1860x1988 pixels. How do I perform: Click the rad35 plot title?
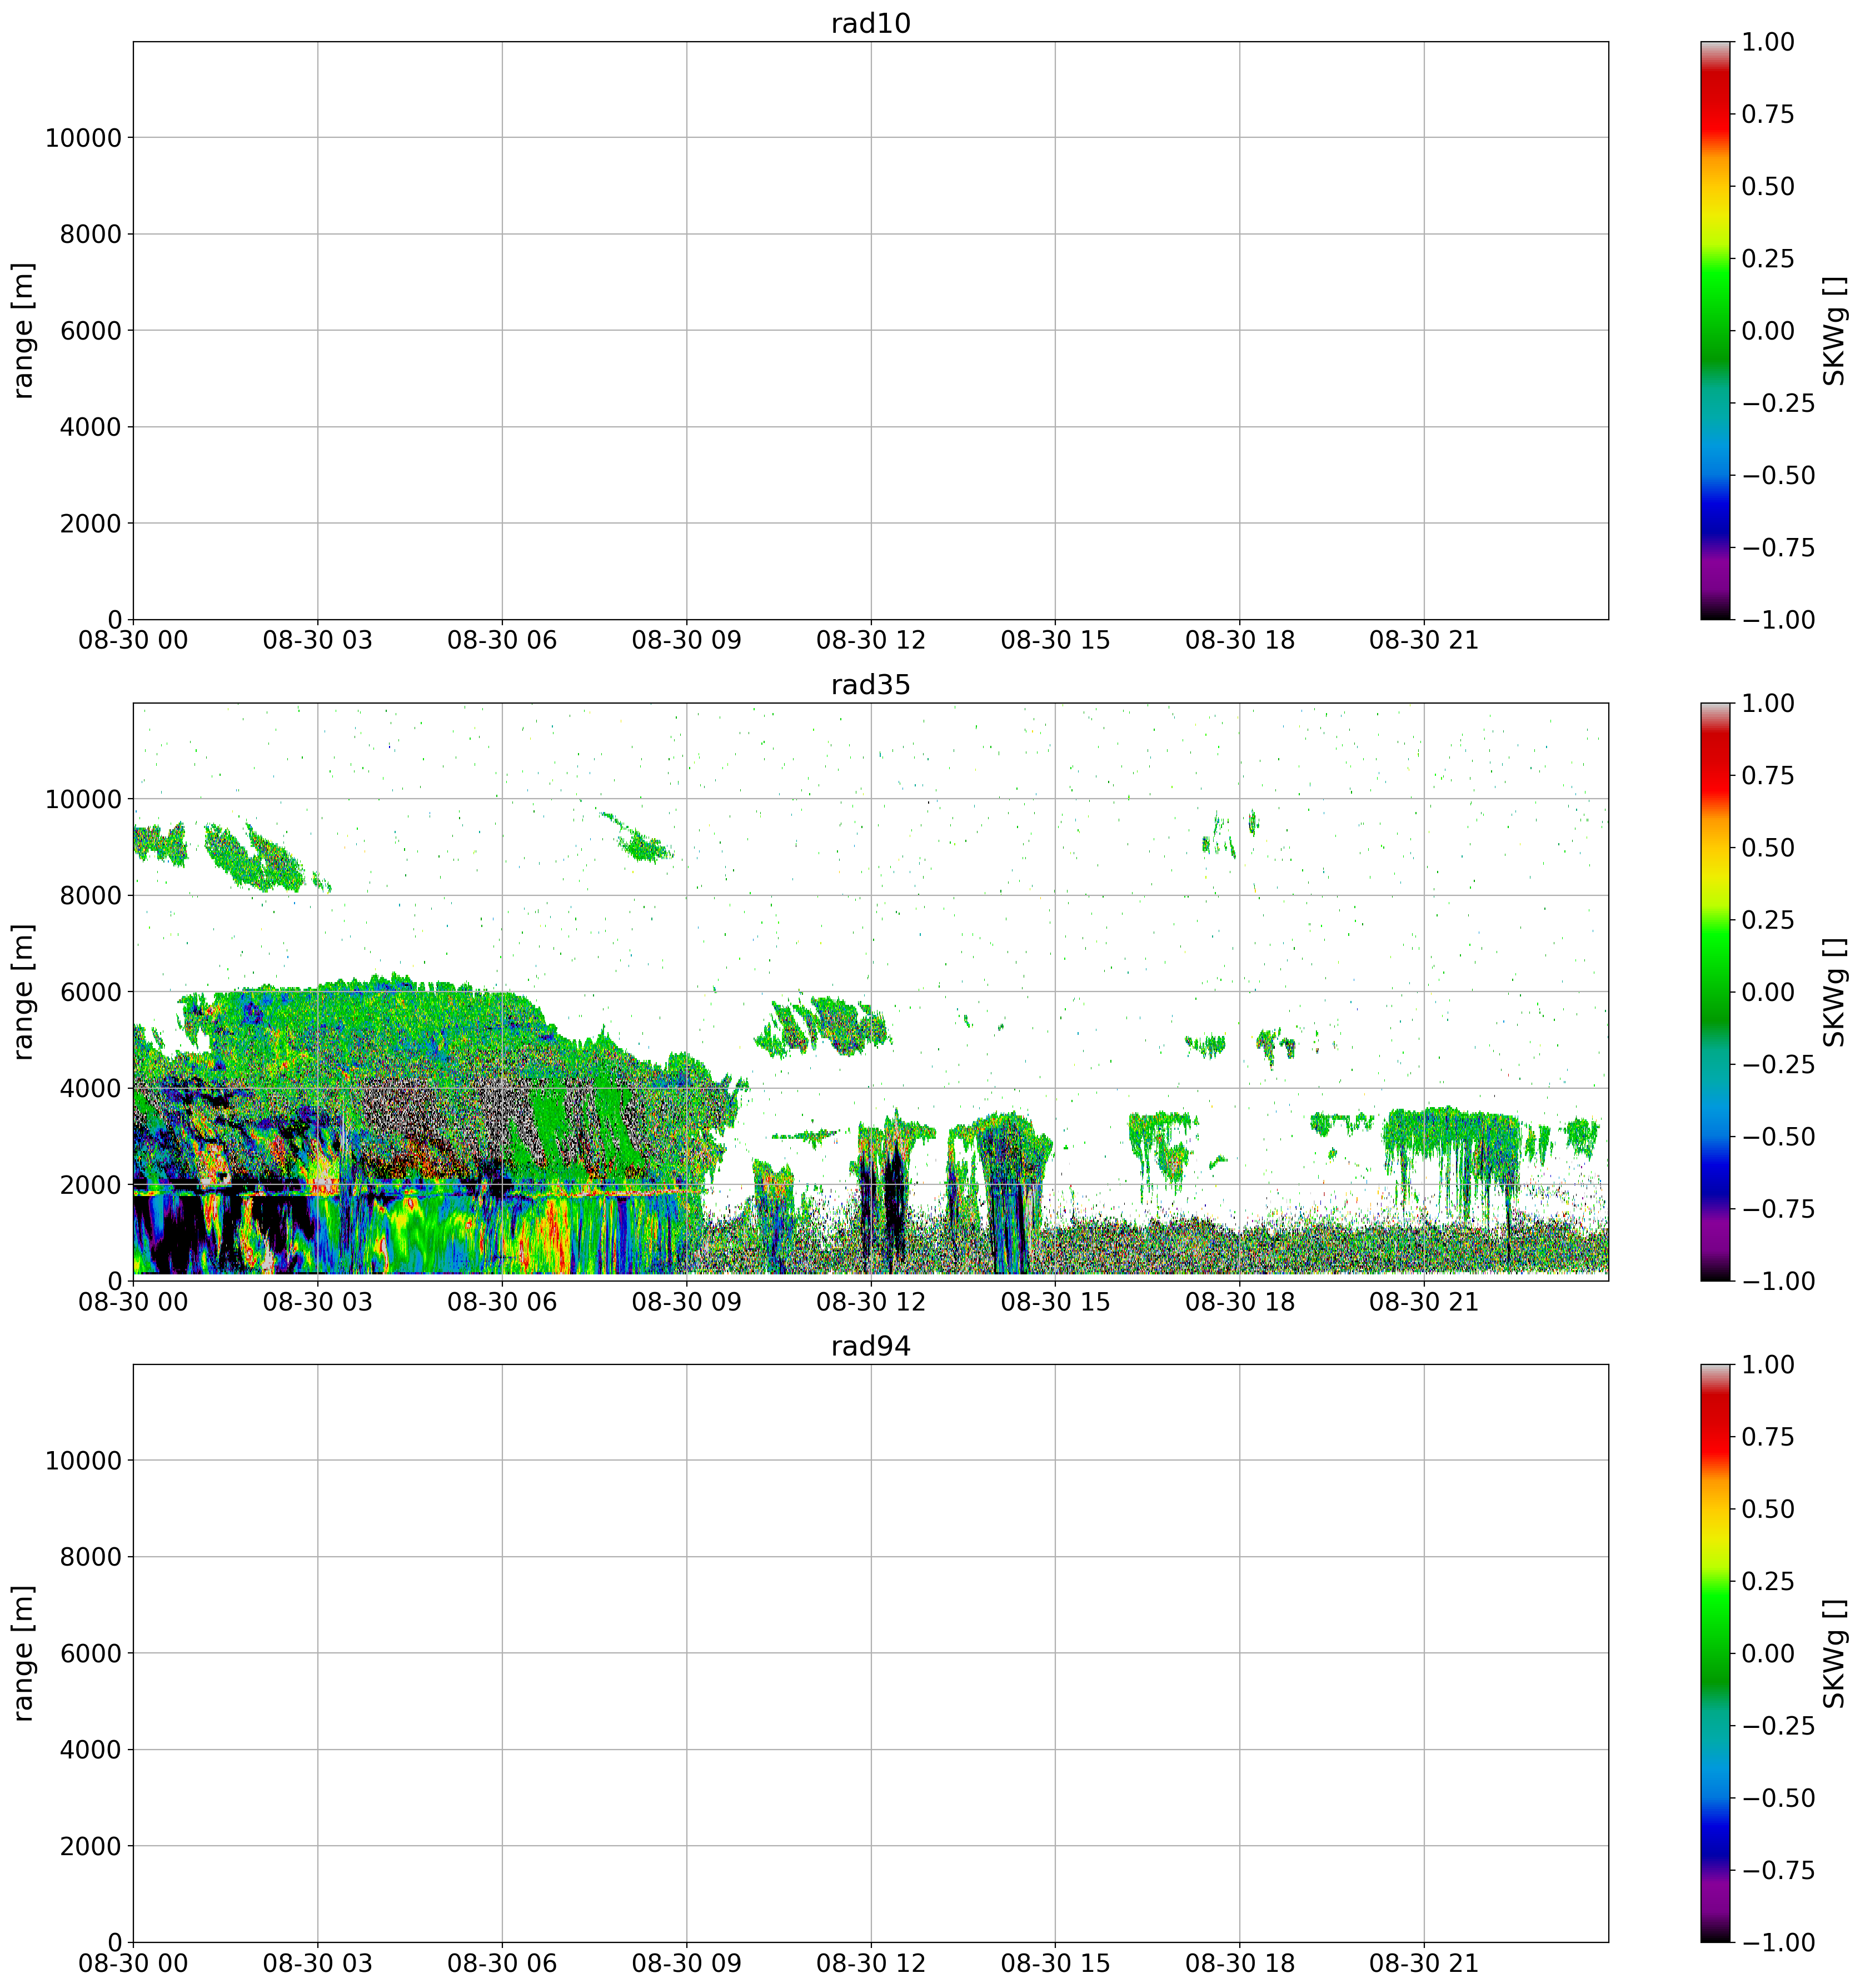pyautogui.click(x=870, y=685)
